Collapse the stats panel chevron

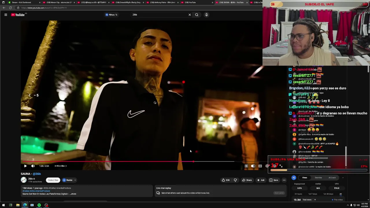click(343, 178)
